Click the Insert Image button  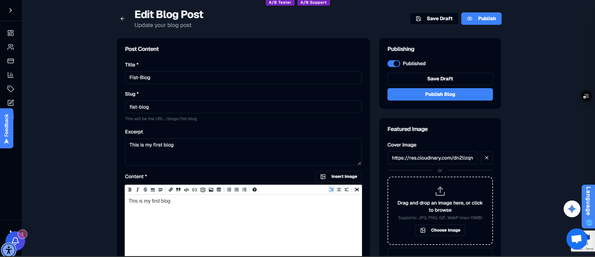[x=339, y=177]
